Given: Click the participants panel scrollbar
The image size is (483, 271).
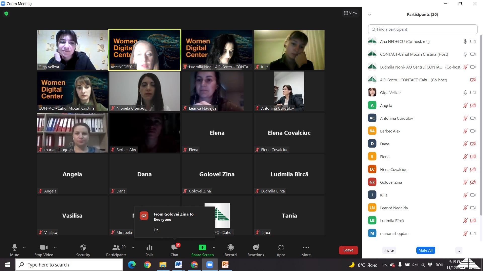Looking at the screenshot, I should tap(481, 125).
